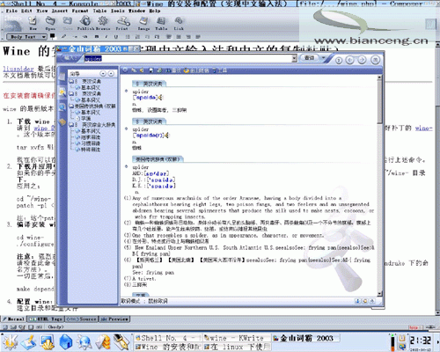Click the liuspider author link in document
Viewport: 440px width, 352px height.
(x=18, y=69)
